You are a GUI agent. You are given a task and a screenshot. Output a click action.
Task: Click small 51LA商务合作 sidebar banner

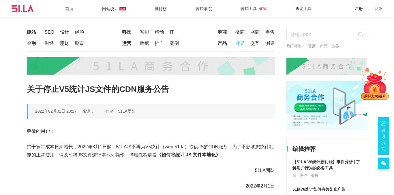327,66
